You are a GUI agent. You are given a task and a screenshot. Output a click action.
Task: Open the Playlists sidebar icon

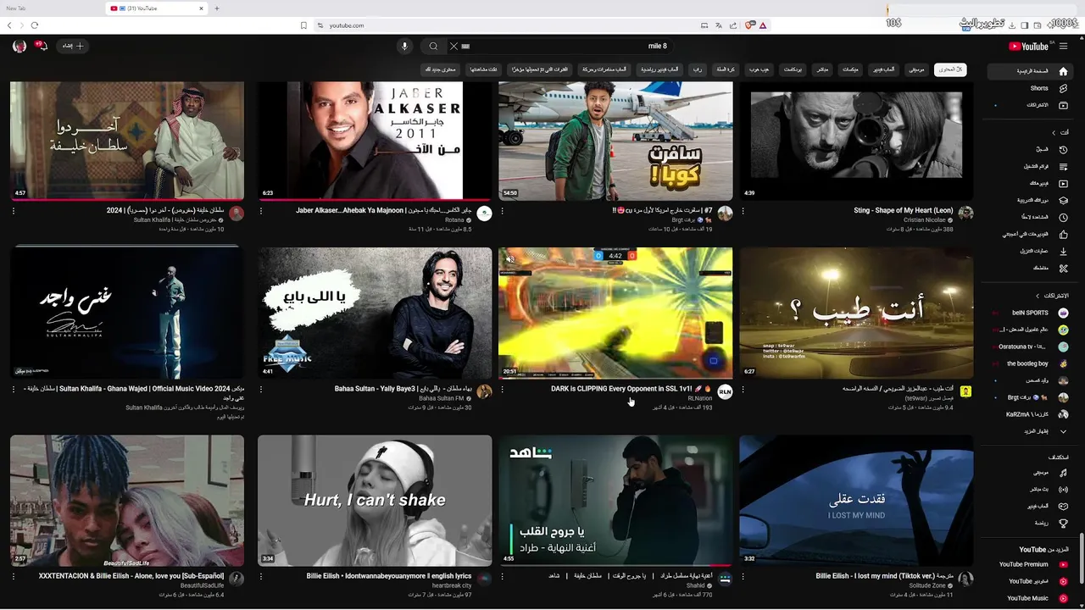[1063, 167]
